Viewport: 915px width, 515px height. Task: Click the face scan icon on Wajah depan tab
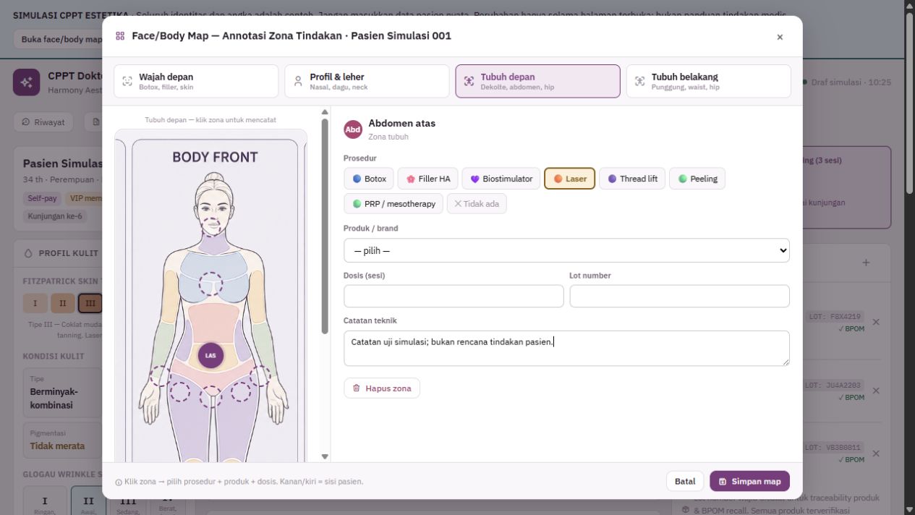click(127, 82)
